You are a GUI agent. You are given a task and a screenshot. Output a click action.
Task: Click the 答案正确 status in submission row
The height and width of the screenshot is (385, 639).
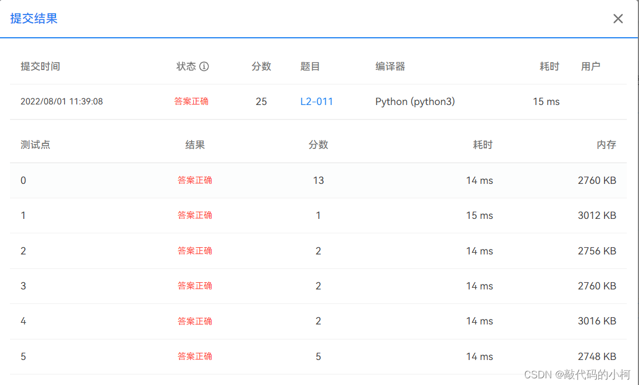tap(192, 101)
